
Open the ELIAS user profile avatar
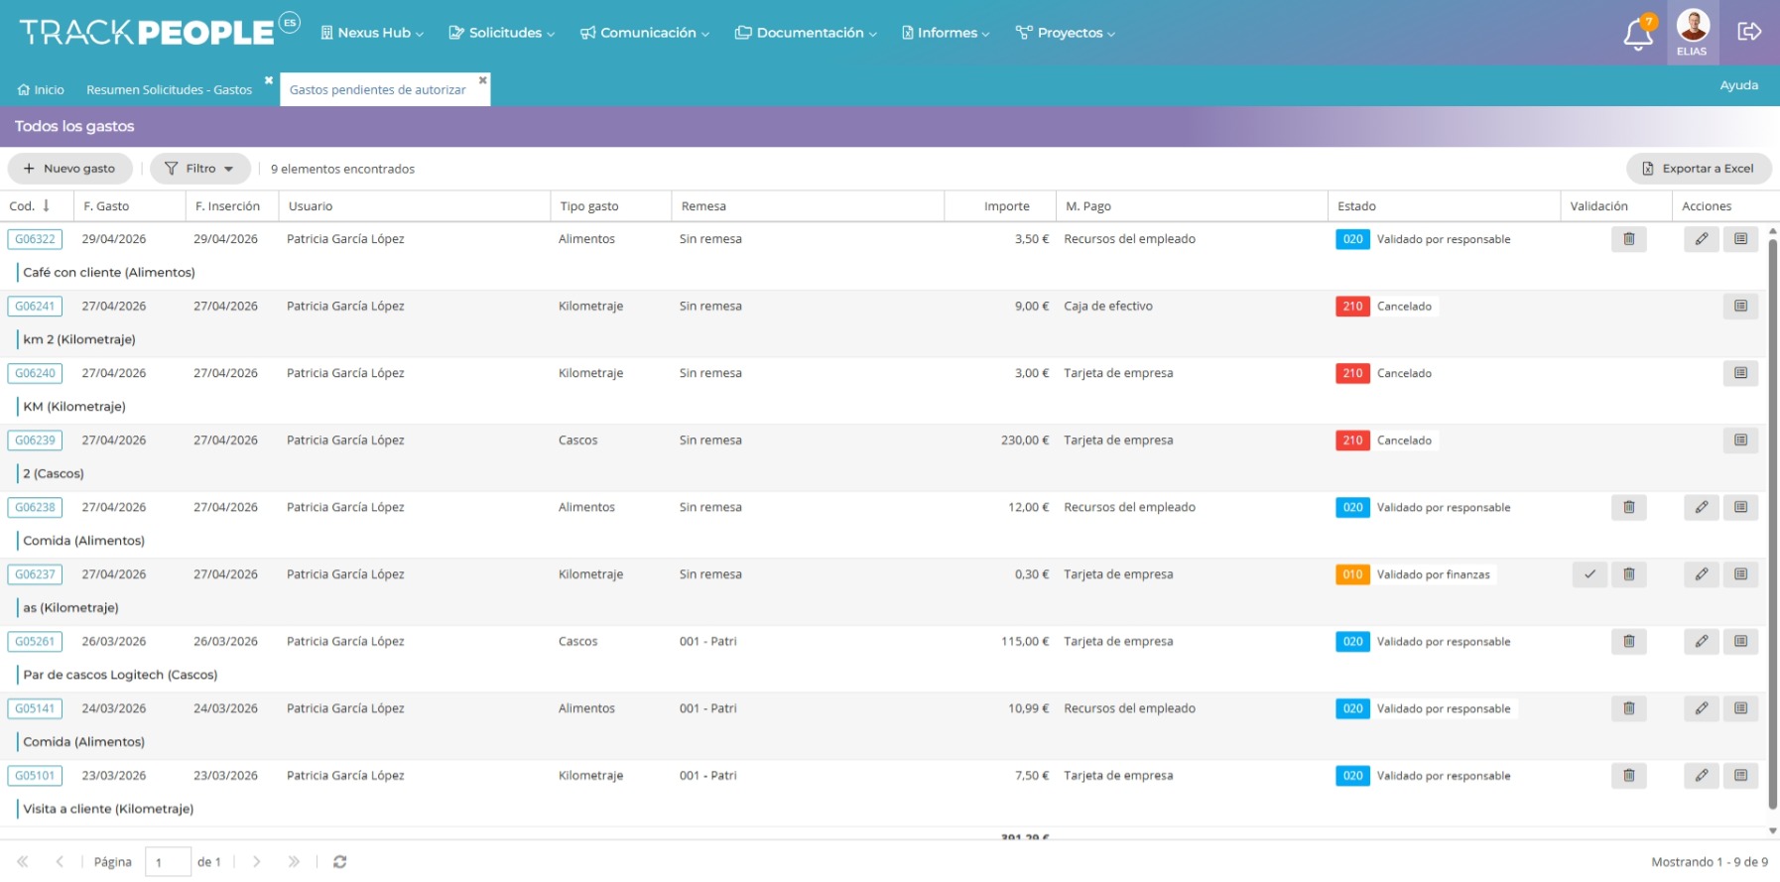pos(1692,32)
